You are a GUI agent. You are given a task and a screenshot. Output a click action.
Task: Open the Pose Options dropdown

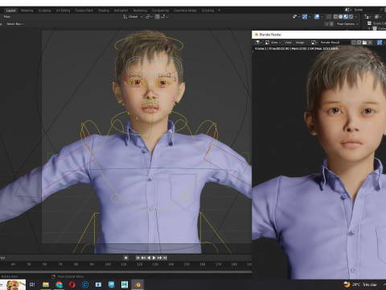(347, 24)
